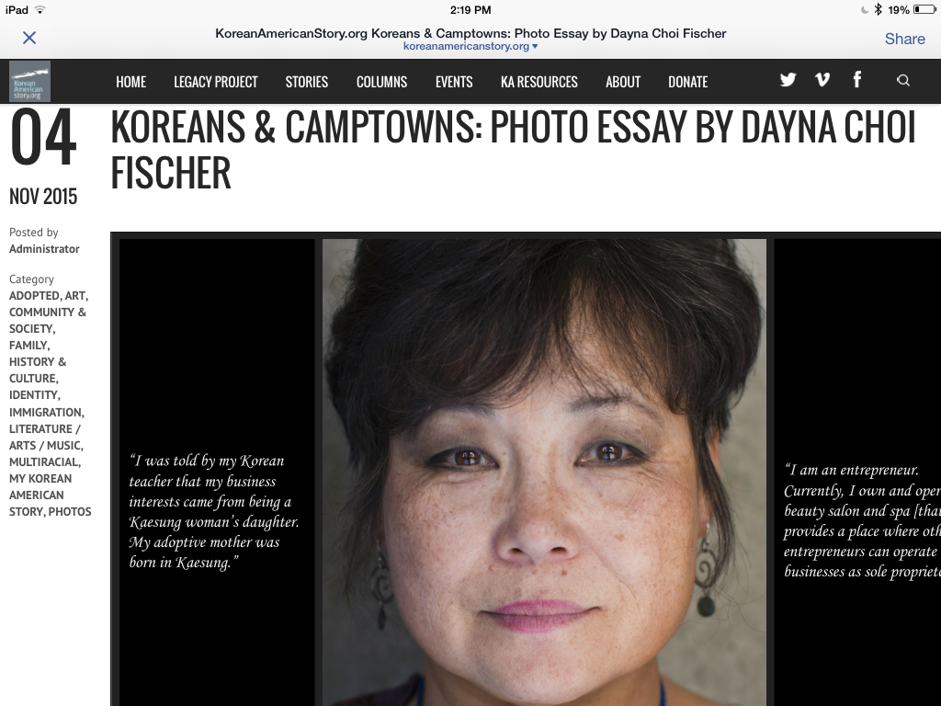Viewport: 941px width, 706px height.
Task: Close the in-app browser with X
Action: point(28,38)
